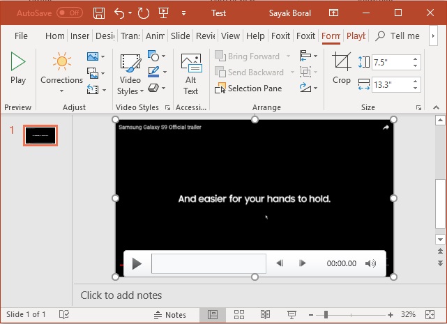The width and height of the screenshot is (447, 324).
Task: Adjust the zoom slider handle
Action: point(326,315)
